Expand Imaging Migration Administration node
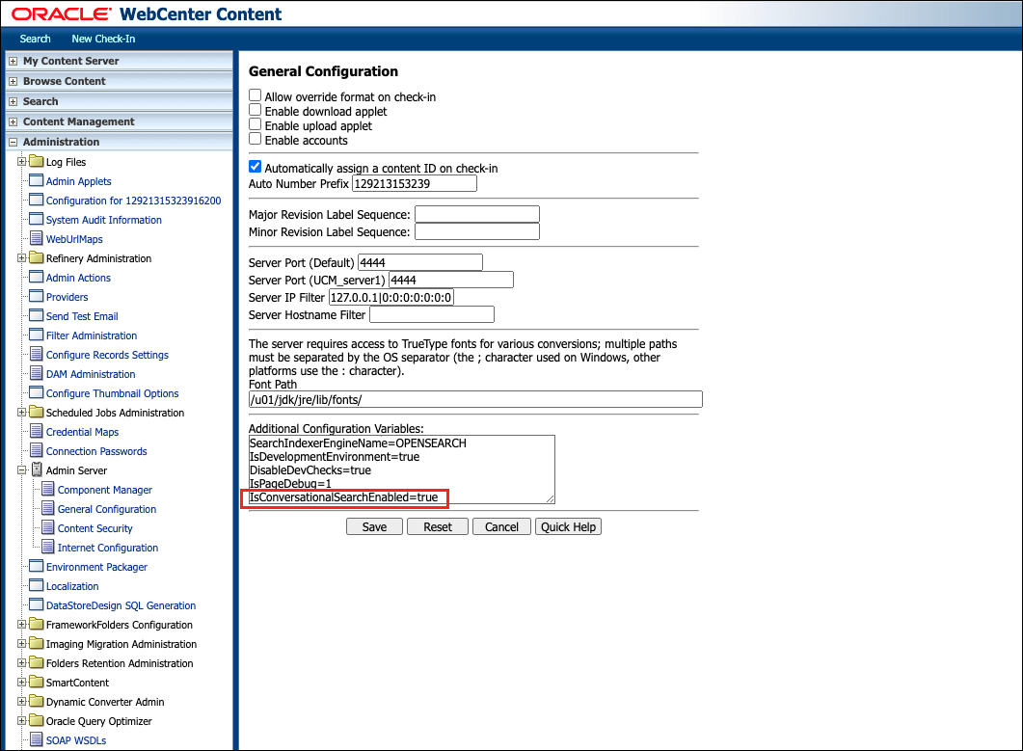The image size is (1023, 751). [x=21, y=643]
